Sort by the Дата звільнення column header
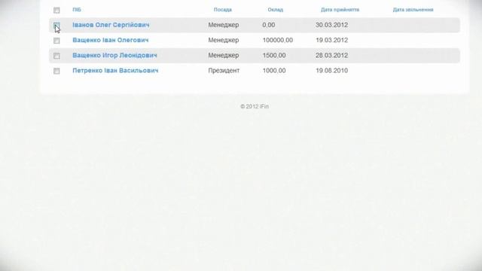This screenshot has height=271, width=482. click(413, 10)
